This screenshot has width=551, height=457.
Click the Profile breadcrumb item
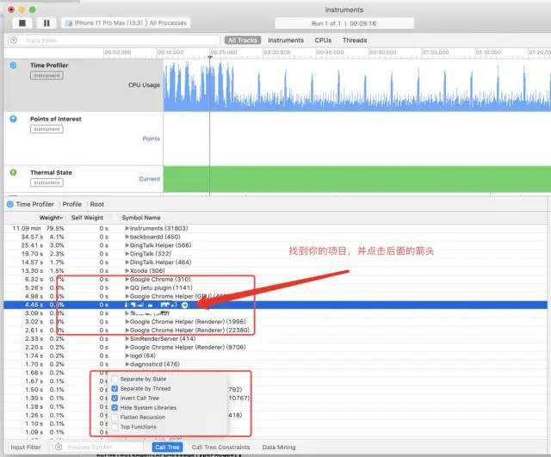coord(71,204)
